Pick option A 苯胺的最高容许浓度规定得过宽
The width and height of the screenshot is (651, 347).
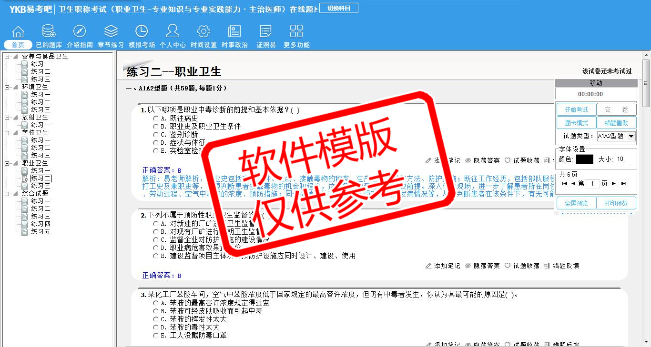pyautogui.click(x=155, y=303)
